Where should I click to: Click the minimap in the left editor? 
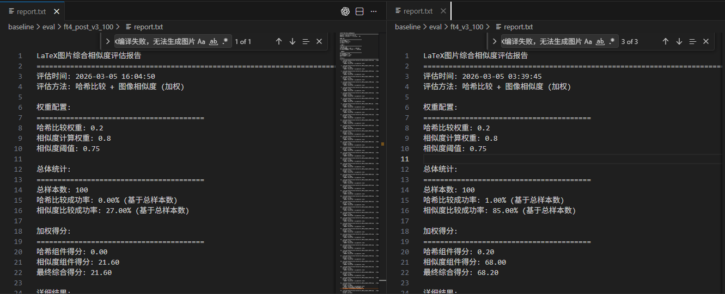(358, 163)
